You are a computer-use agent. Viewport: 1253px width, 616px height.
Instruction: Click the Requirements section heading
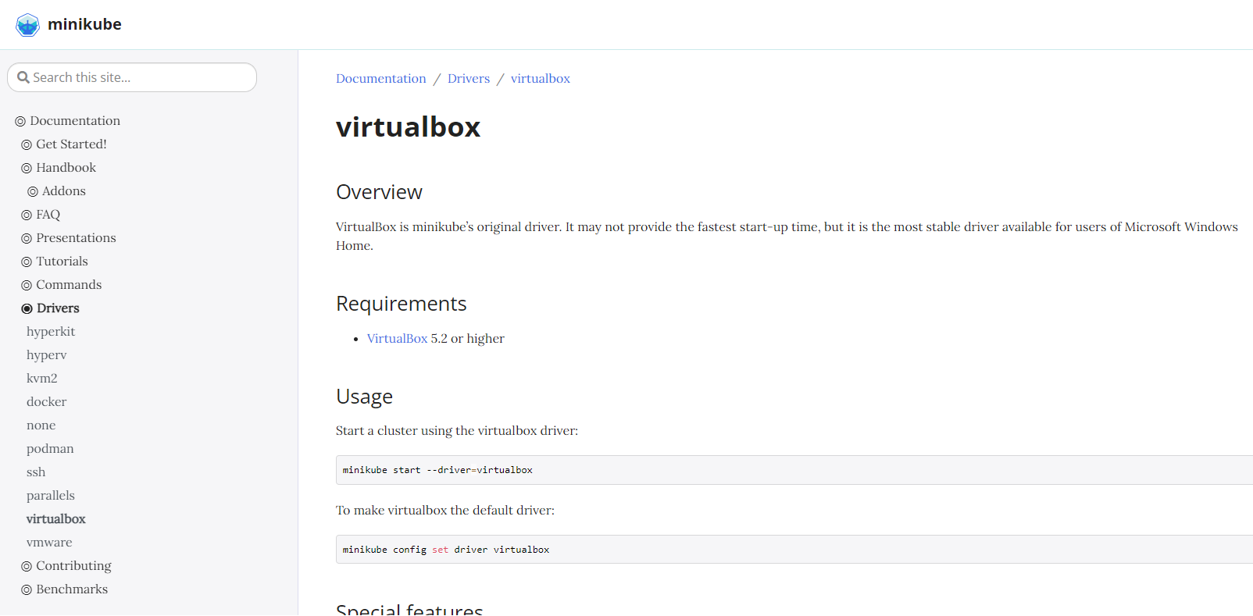coord(401,304)
